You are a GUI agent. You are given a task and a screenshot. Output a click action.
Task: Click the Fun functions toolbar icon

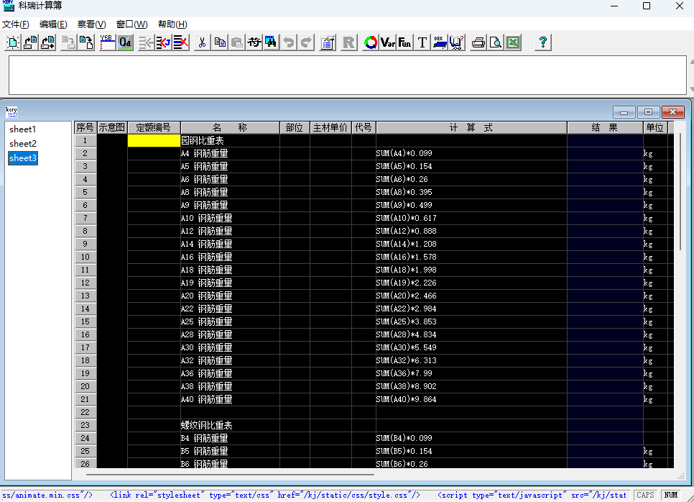point(405,42)
